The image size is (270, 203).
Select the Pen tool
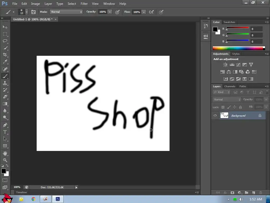pos(5,125)
